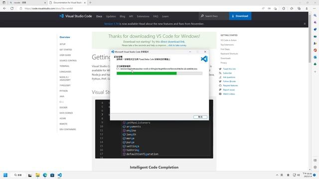Select Learn in the site navigation
The width and height of the screenshot is (319, 179).
pos(165,16)
